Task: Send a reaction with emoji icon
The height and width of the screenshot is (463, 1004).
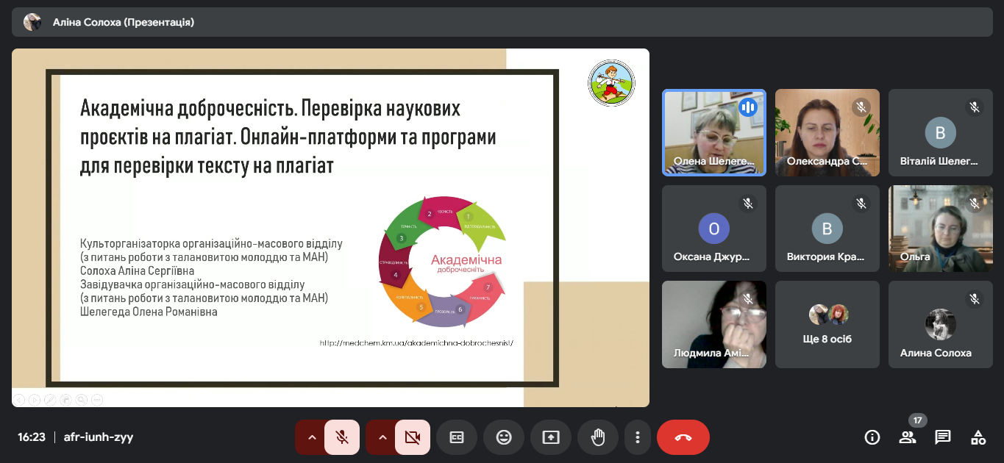Action: point(504,437)
